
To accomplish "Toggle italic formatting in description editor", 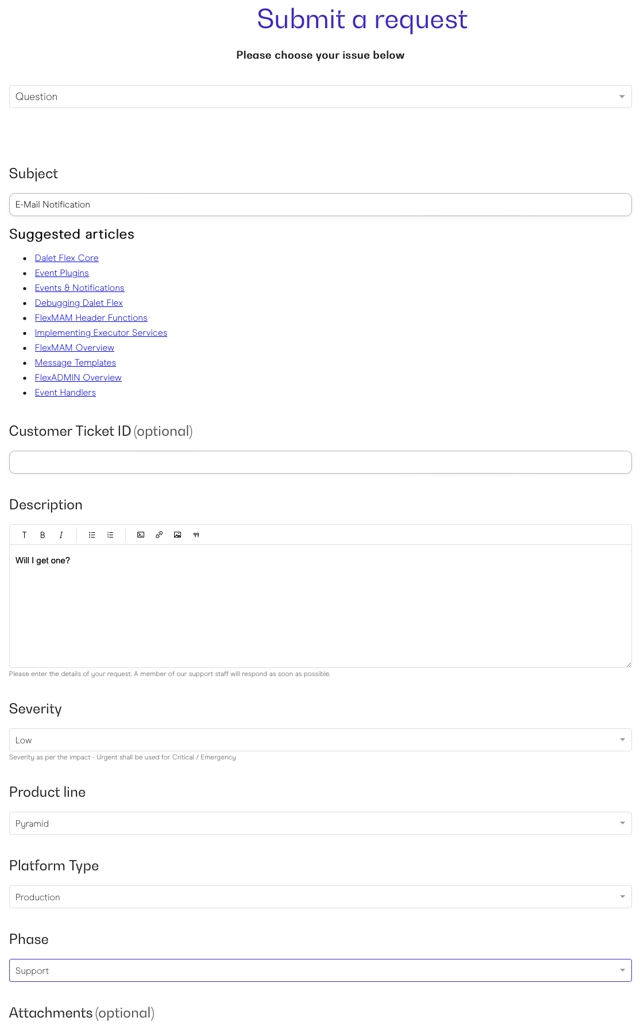I will click(61, 535).
